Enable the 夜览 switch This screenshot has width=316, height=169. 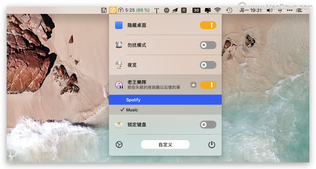(208, 65)
